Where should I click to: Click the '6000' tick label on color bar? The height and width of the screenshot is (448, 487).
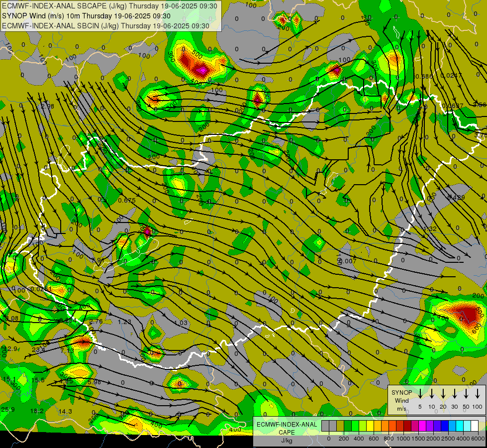pos(478,439)
